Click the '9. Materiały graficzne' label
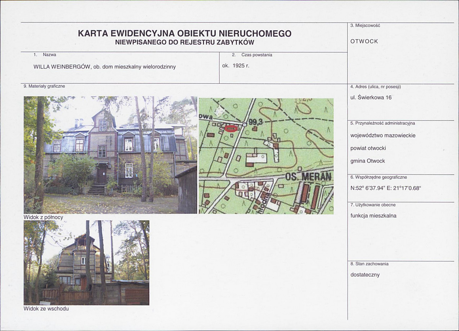This screenshot has height=331, width=459. 44,86
